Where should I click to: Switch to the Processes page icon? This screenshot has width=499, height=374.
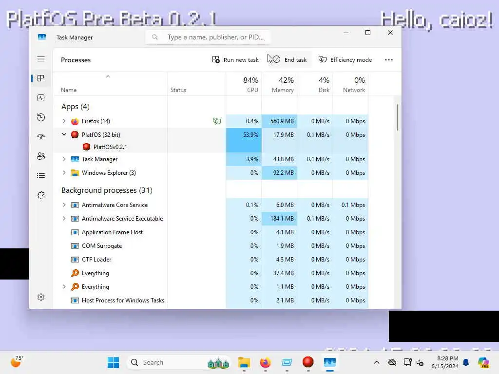41,78
